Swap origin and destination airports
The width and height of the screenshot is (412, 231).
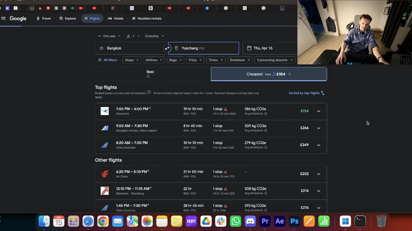tap(167, 48)
